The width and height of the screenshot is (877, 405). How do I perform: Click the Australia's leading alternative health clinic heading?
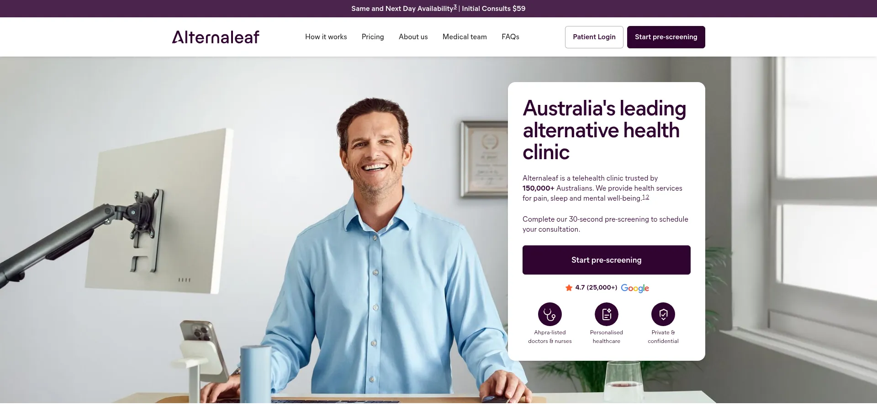click(x=604, y=130)
